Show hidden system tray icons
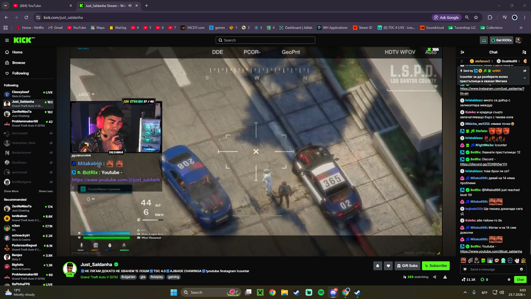531x299 pixels. [x=465, y=292]
